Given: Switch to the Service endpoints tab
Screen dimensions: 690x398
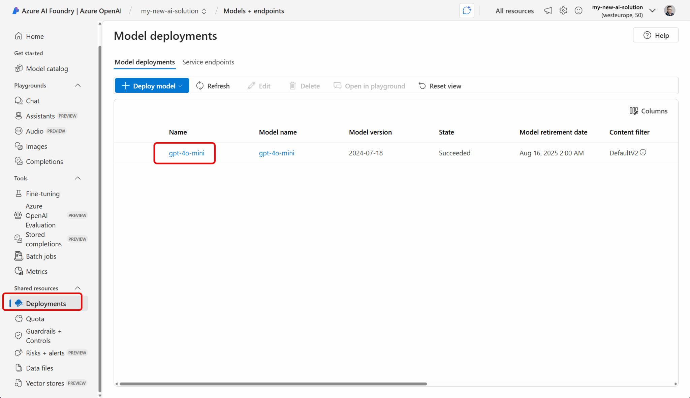Looking at the screenshot, I should [208, 62].
